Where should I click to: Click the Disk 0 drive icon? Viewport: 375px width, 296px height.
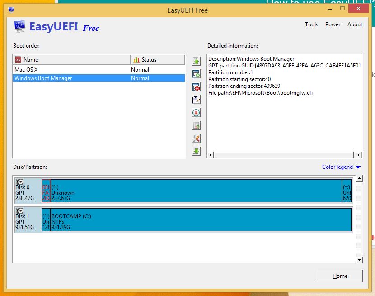pyautogui.click(x=20, y=182)
